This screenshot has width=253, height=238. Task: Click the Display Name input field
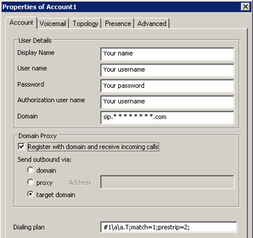pos(167,54)
